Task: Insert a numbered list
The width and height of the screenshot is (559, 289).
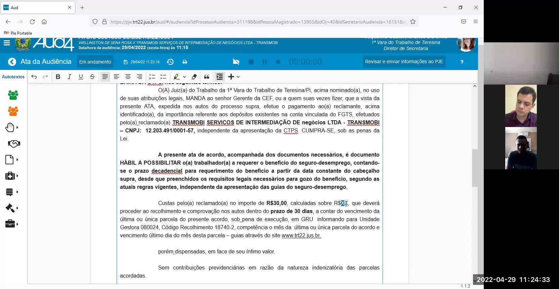Action: (x=152, y=77)
